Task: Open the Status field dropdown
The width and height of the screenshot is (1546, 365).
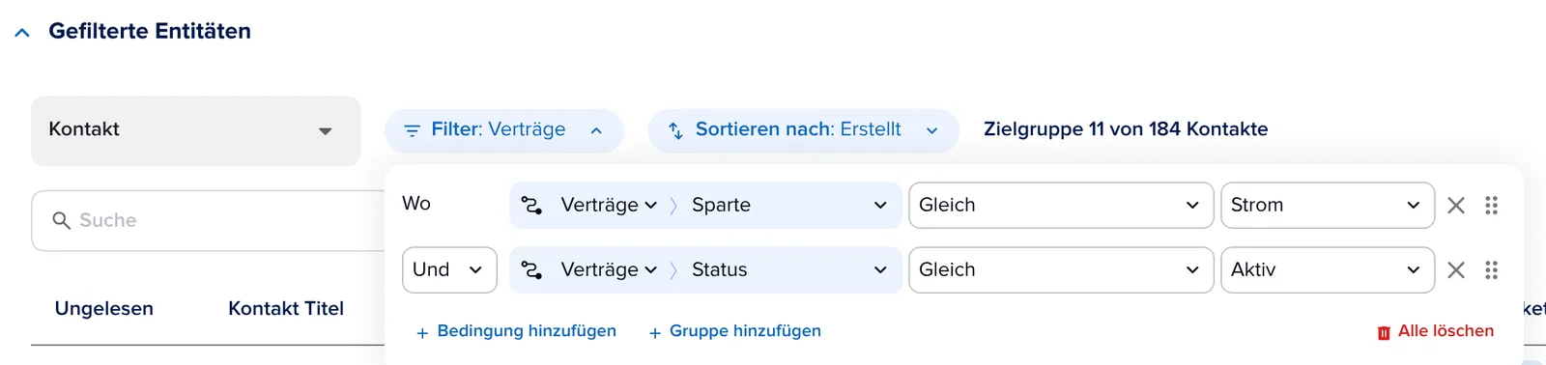Action: click(789, 269)
